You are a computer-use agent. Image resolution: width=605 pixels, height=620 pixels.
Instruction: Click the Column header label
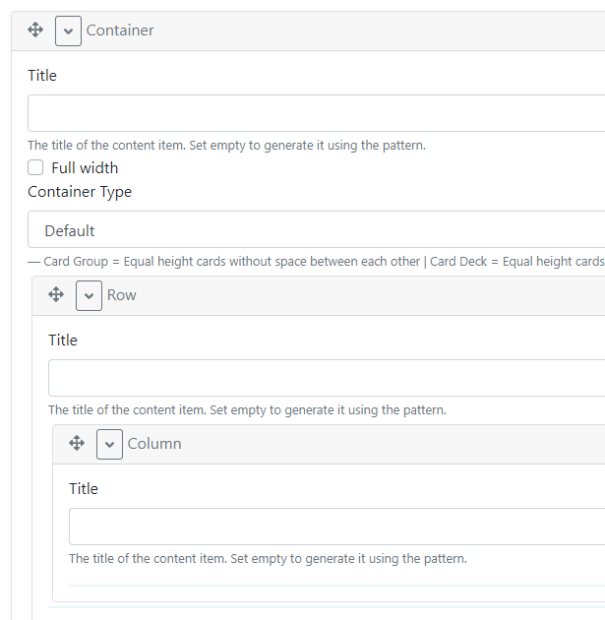(x=154, y=444)
